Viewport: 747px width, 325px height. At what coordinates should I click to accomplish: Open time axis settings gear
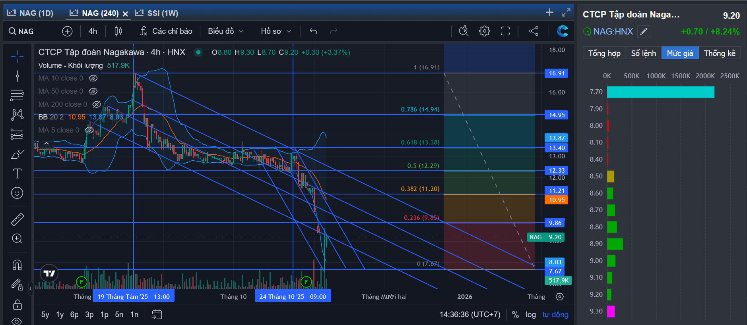tap(560, 297)
